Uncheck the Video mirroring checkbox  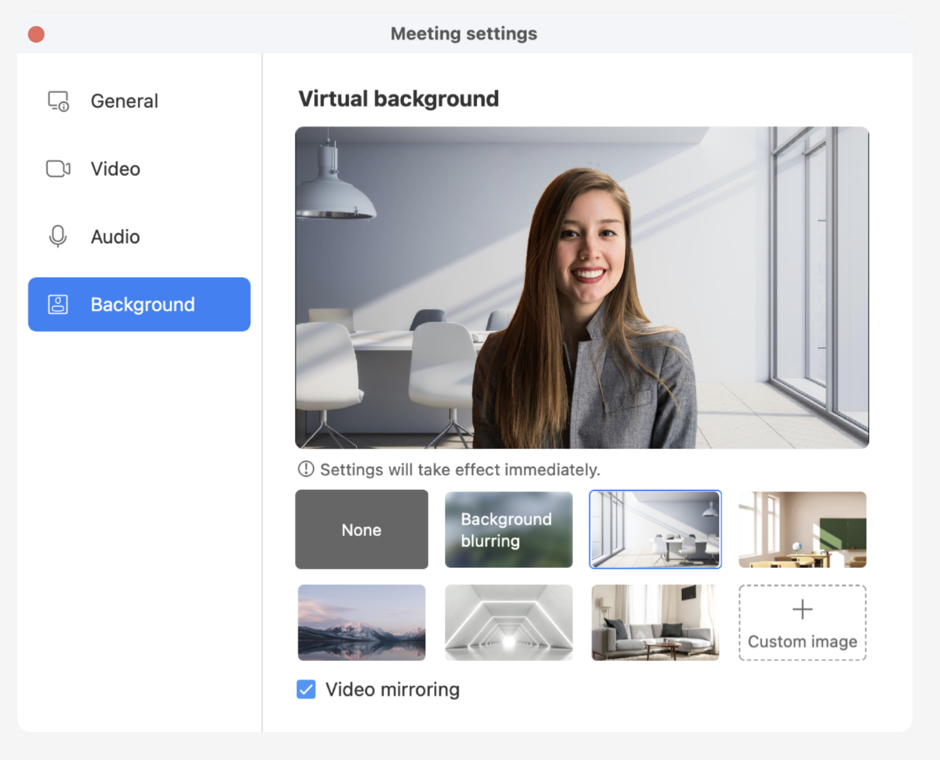(x=306, y=690)
